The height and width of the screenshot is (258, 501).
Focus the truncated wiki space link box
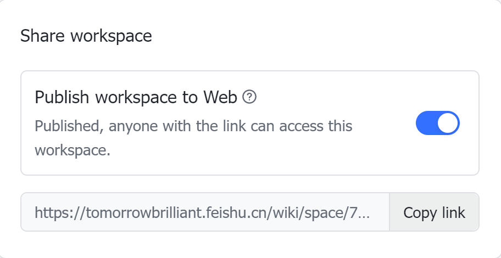point(204,212)
